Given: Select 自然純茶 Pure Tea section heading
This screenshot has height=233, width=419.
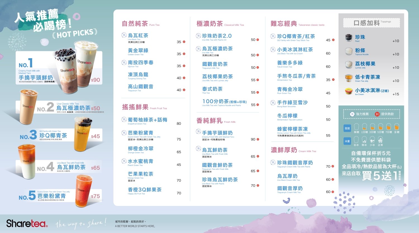Looking at the screenshot, I should [141, 24].
